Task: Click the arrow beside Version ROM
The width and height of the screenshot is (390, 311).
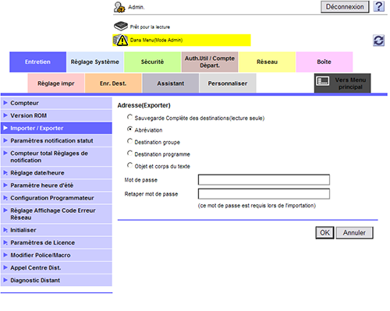Action: pyautogui.click(x=5, y=115)
